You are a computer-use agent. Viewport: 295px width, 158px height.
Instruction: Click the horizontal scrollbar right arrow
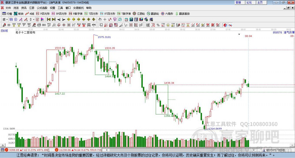coord(254,150)
